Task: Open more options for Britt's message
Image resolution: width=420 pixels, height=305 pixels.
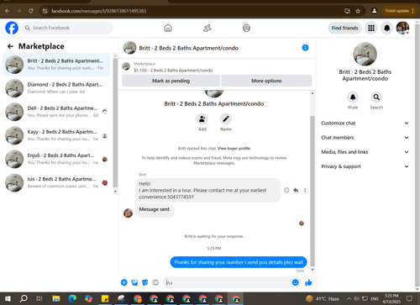Action: 305,191
